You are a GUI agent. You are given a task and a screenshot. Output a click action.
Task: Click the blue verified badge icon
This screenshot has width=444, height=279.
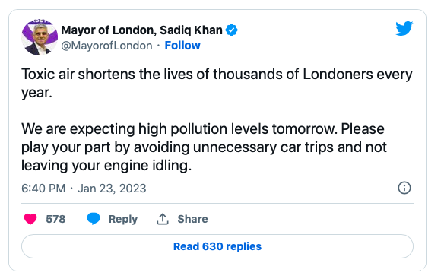[x=231, y=30]
